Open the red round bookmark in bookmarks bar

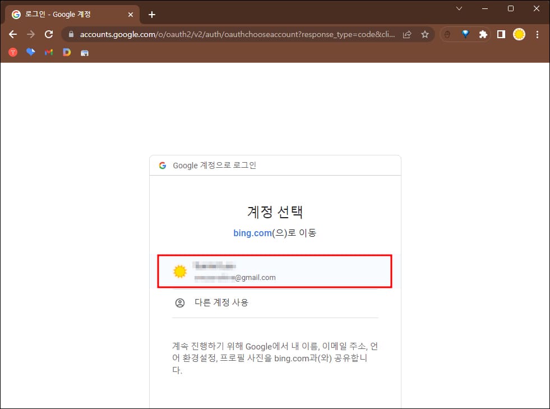13,52
